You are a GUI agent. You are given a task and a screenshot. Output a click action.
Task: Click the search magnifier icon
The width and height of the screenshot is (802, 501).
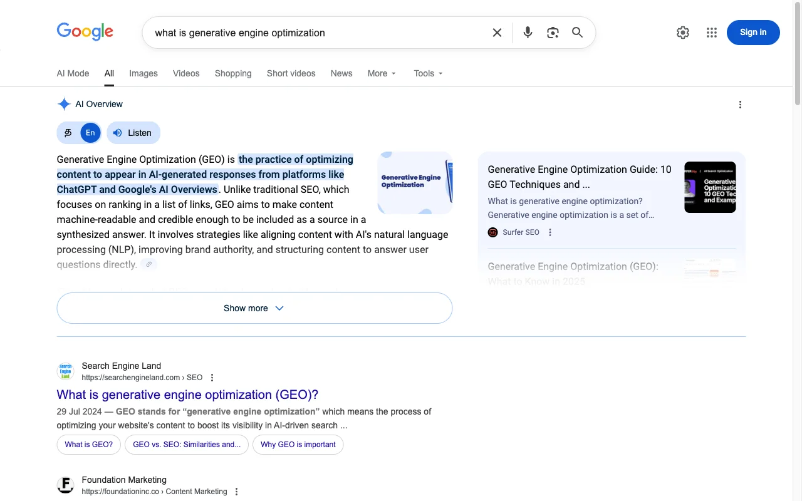pos(577,32)
